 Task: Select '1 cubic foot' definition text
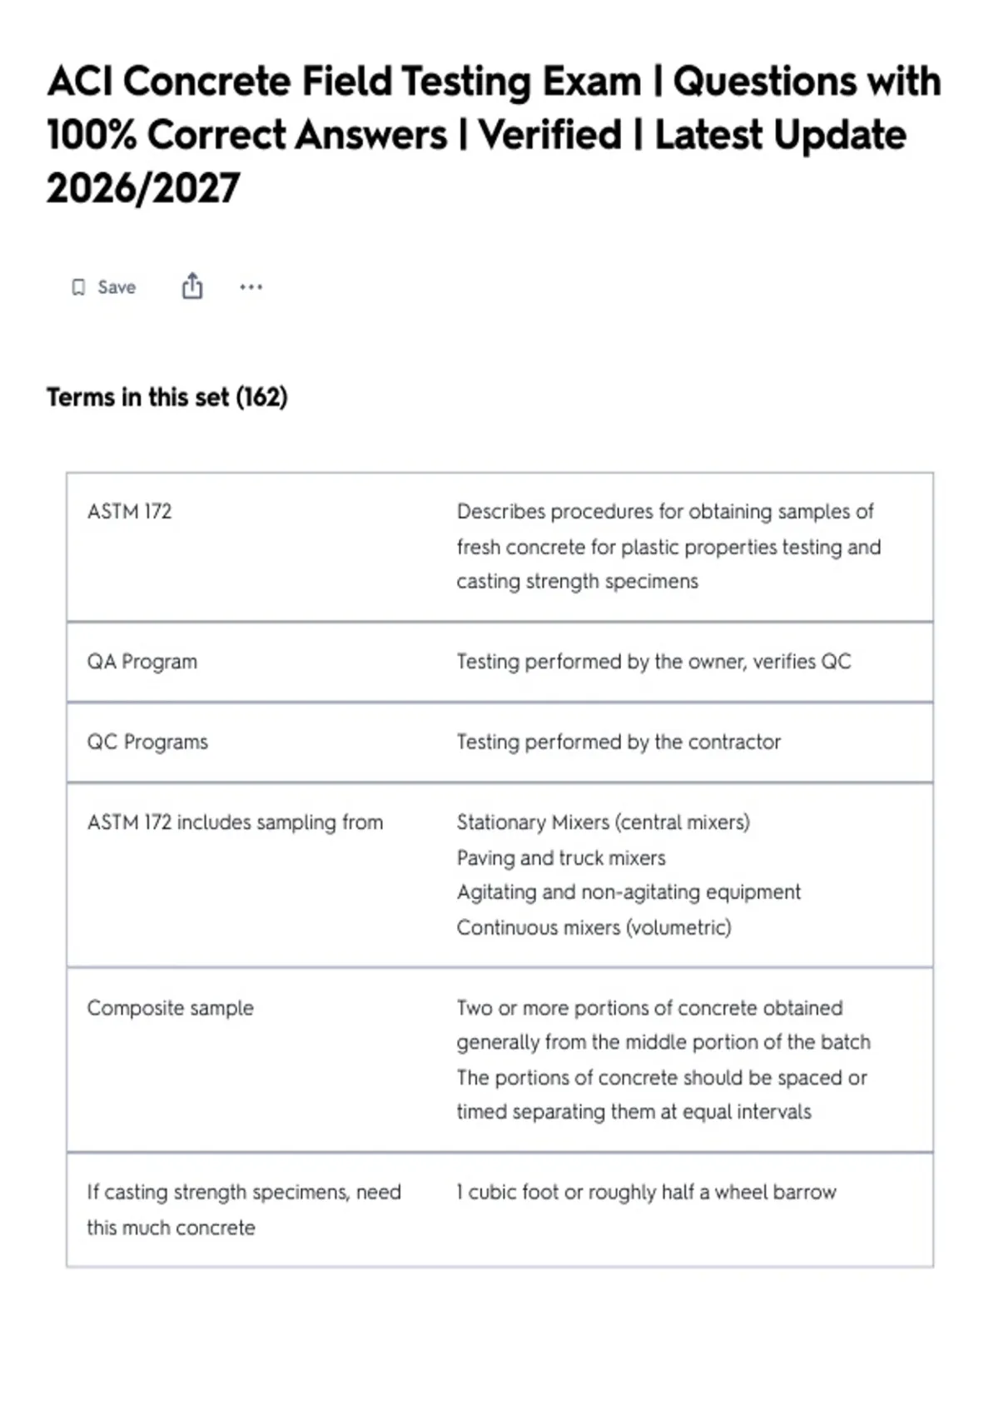(x=646, y=1192)
